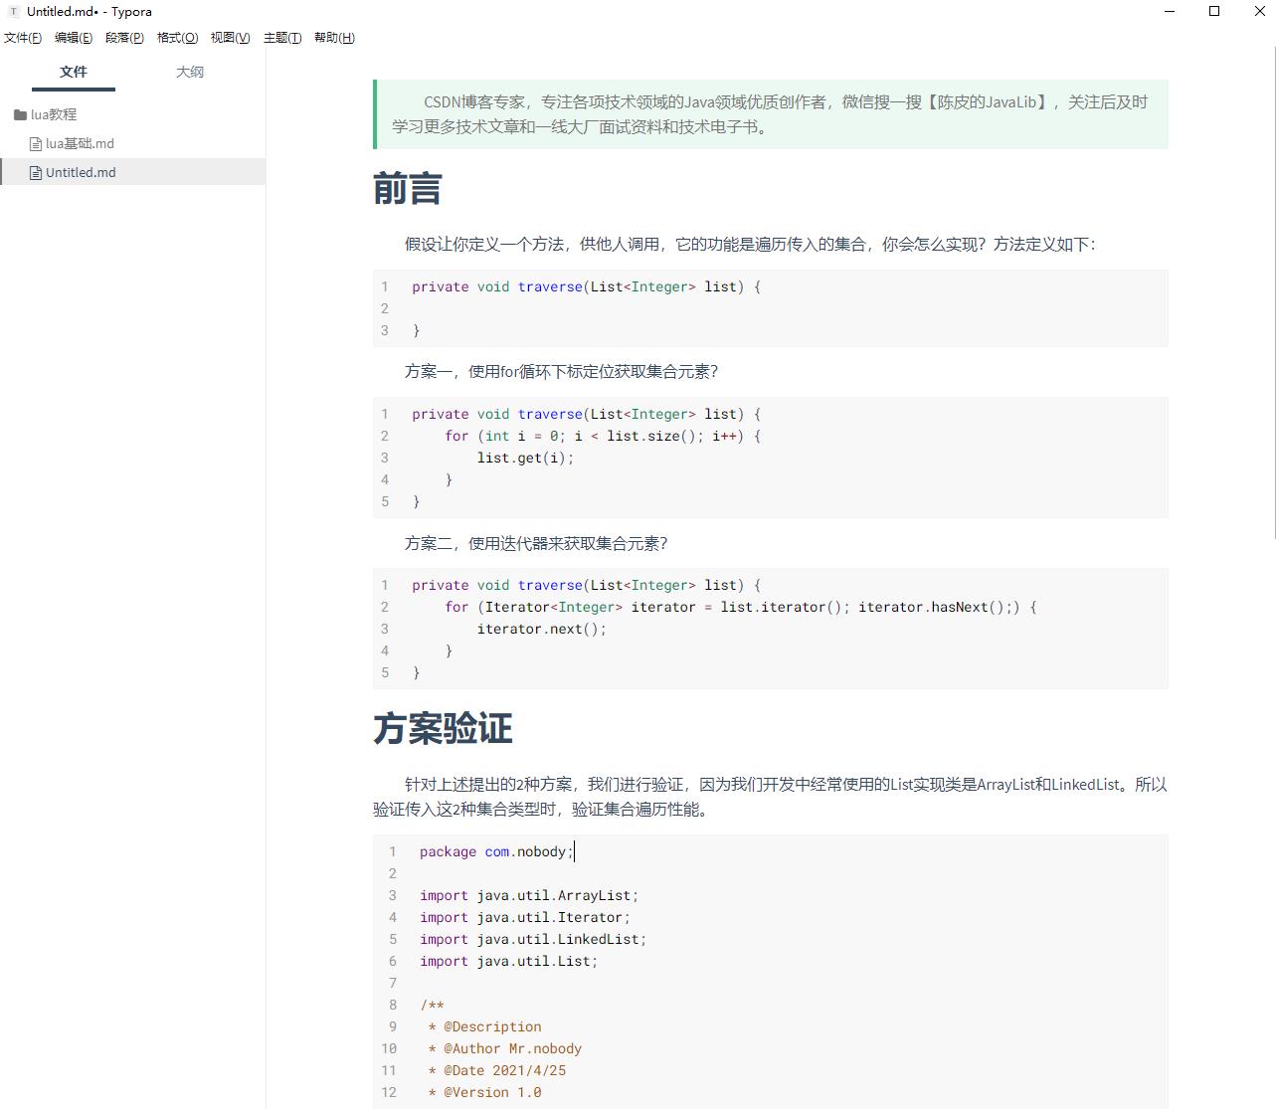Viewport: 1276px width, 1109px height.
Task: Click the Typora app icon in title bar
Action: (13, 12)
